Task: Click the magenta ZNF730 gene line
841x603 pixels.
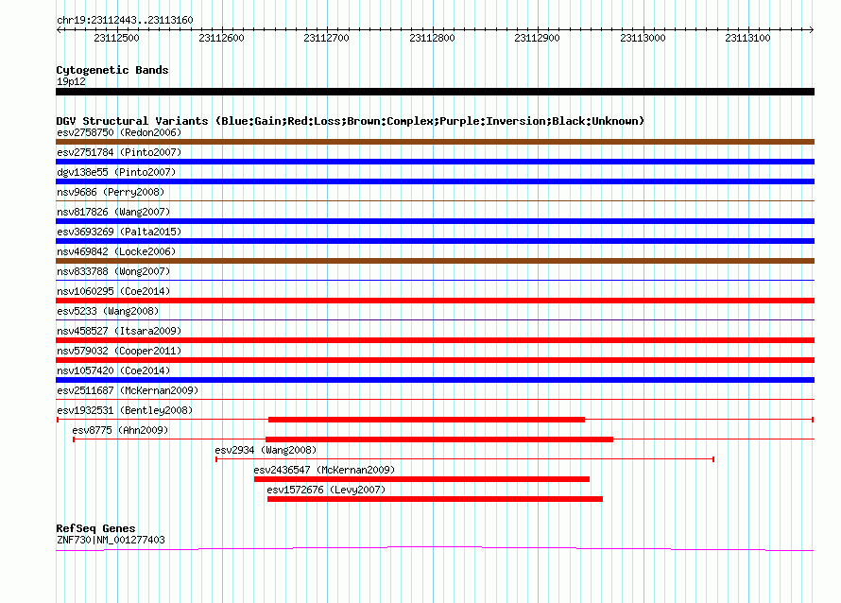Action: click(435, 548)
